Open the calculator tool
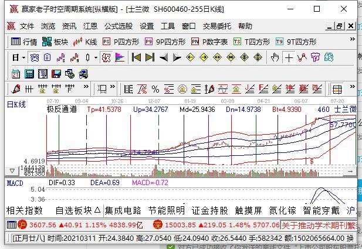362x249 pixels. pyautogui.click(x=29, y=74)
